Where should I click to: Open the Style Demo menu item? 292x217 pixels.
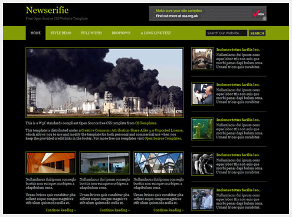[61, 33]
